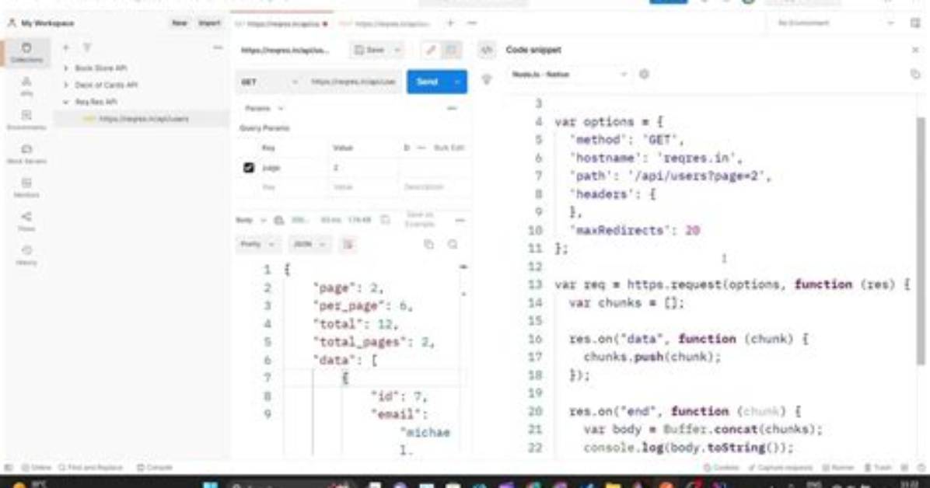Click the filter icon in collections panel
Screen dimensions: 930x488
86,47
